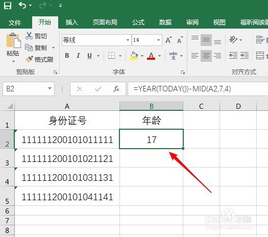Expand the underline style dropdown arrow
Screen dimensions: 268x237
pyautogui.click(x=99, y=56)
